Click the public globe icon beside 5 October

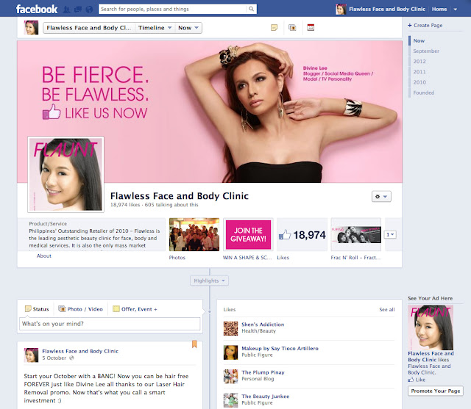coord(71,358)
